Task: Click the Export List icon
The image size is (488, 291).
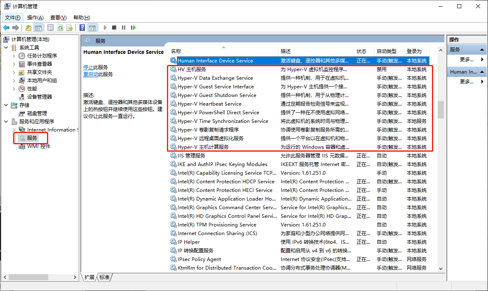Action: click(x=70, y=28)
